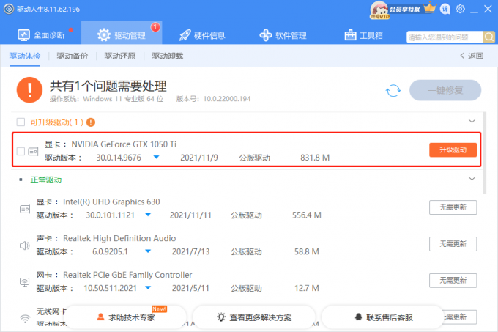Click the 查看更多解决方案 button

(254, 317)
